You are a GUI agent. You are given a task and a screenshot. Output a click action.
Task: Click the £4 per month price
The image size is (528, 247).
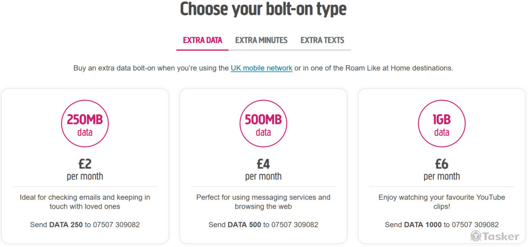pyautogui.click(x=263, y=169)
